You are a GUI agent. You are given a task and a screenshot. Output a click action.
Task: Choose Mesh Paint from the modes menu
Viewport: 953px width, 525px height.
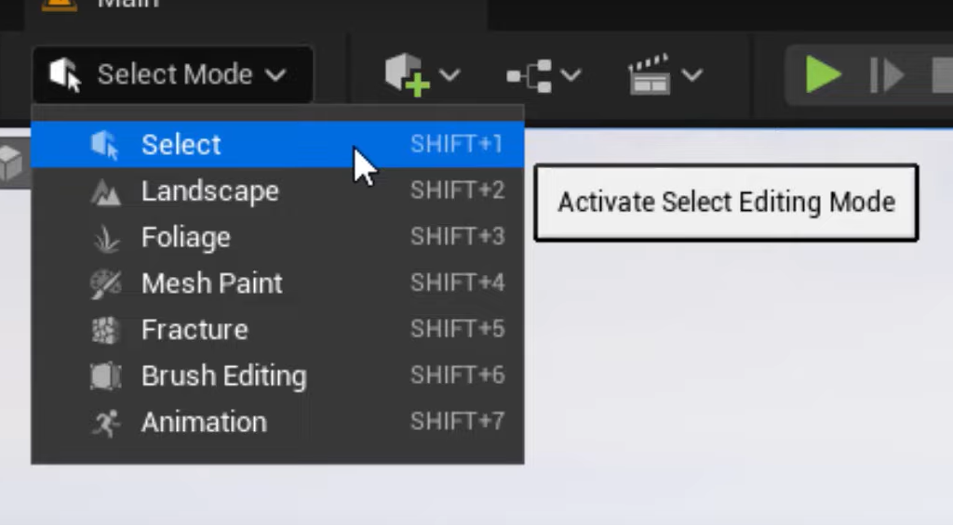coord(277,283)
